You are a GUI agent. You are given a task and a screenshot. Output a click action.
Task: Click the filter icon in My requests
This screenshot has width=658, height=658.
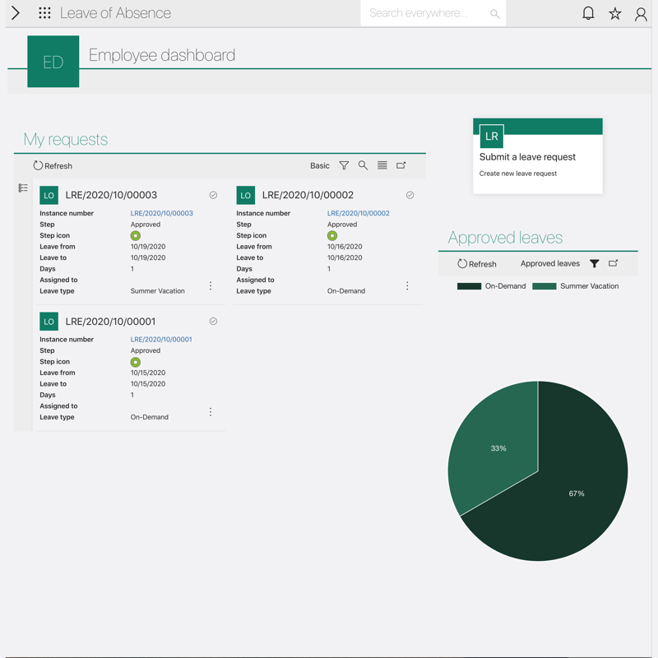[x=344, y=165]
